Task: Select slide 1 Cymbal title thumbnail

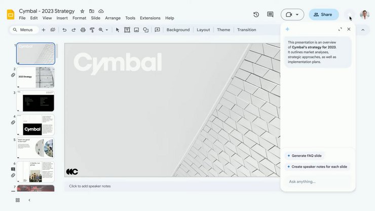Action: pos(35,54)
